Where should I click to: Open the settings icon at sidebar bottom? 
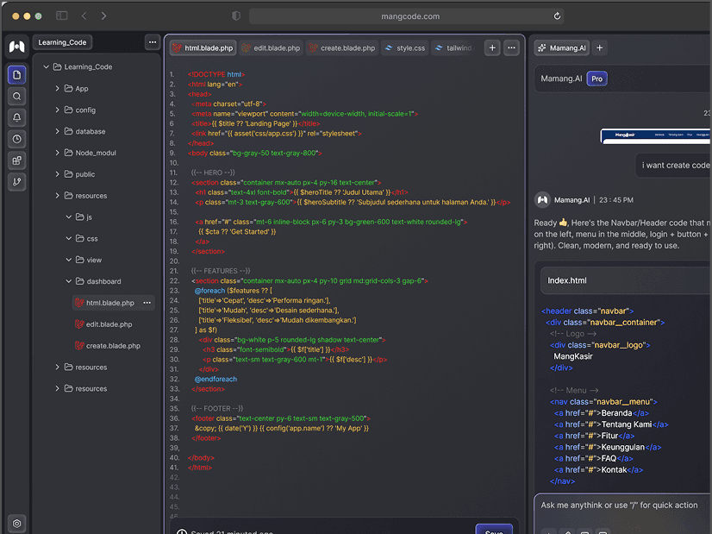[x=16, y=524]
